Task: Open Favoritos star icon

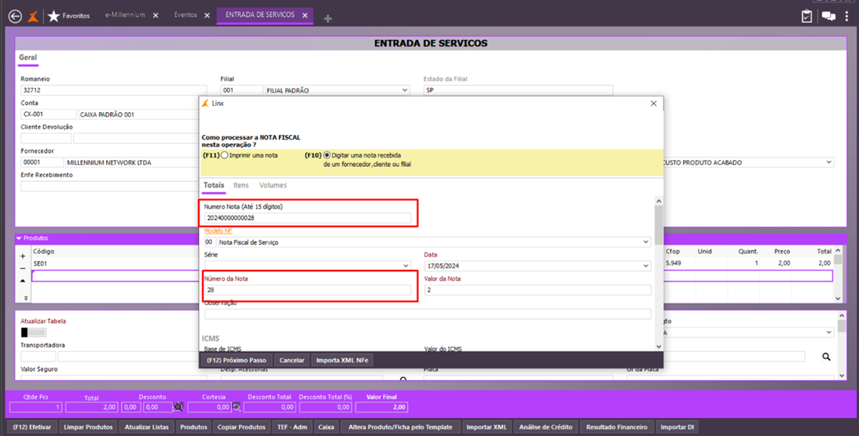Action: [x=53, y=16]
